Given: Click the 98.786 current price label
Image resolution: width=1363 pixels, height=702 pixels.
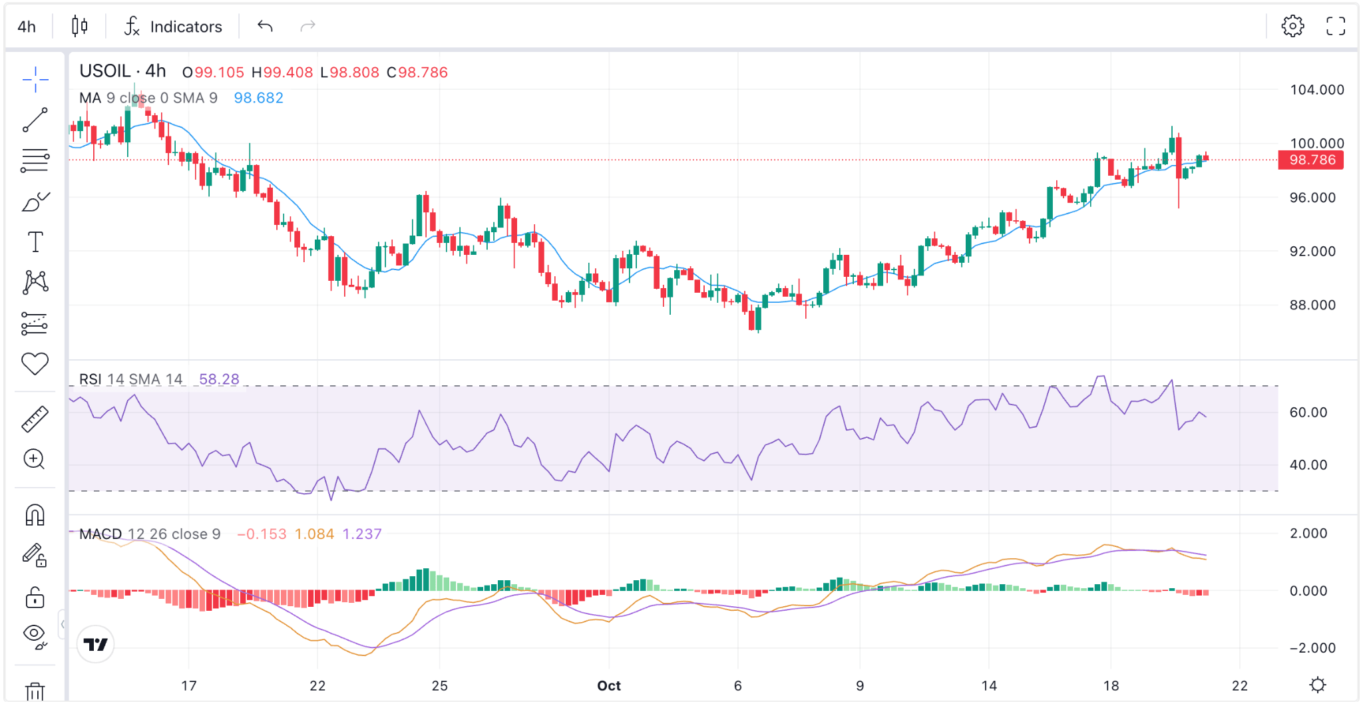Looking at the screenshot, I should 1311,160.
